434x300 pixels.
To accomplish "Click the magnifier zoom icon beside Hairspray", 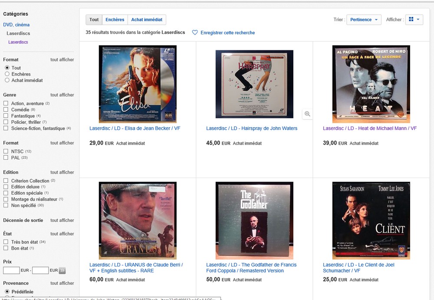I will tap(307, 114).
